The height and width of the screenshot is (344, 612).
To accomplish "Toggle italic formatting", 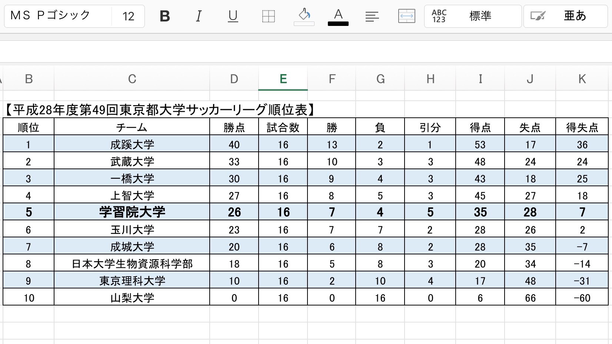I will [199, 16].
